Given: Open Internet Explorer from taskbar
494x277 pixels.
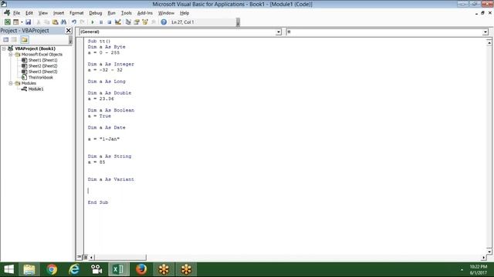Looking at the screenshot, I should [x=74, y=269].
